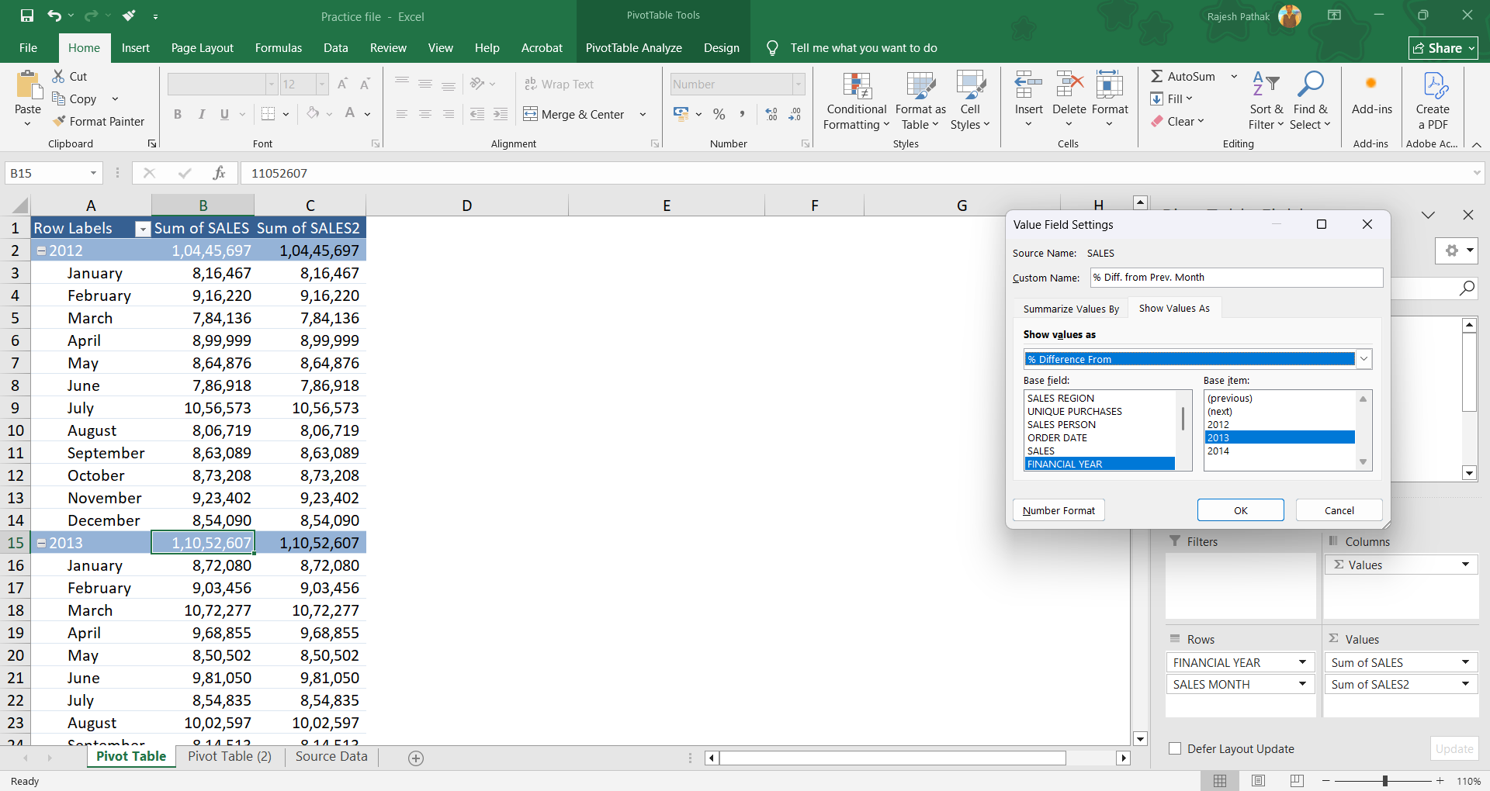Screen dimensions: 1490x791
Task: Click the Number Format button
Action: tap(1059, 510)
